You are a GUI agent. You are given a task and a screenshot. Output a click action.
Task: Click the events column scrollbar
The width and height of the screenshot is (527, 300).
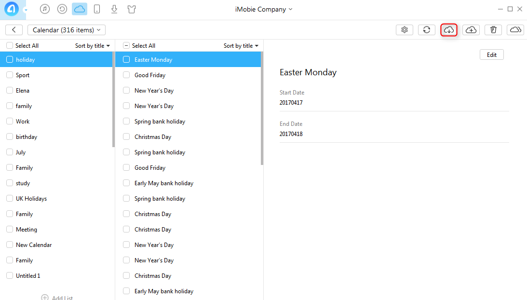(x=262, y=109)
